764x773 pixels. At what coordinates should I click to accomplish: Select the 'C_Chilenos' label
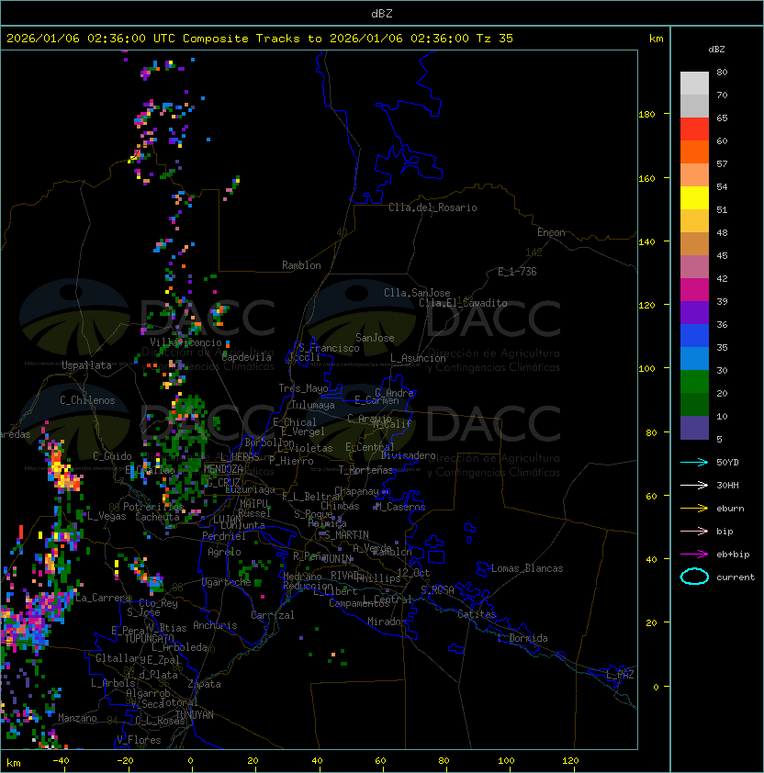click(87, 400)
